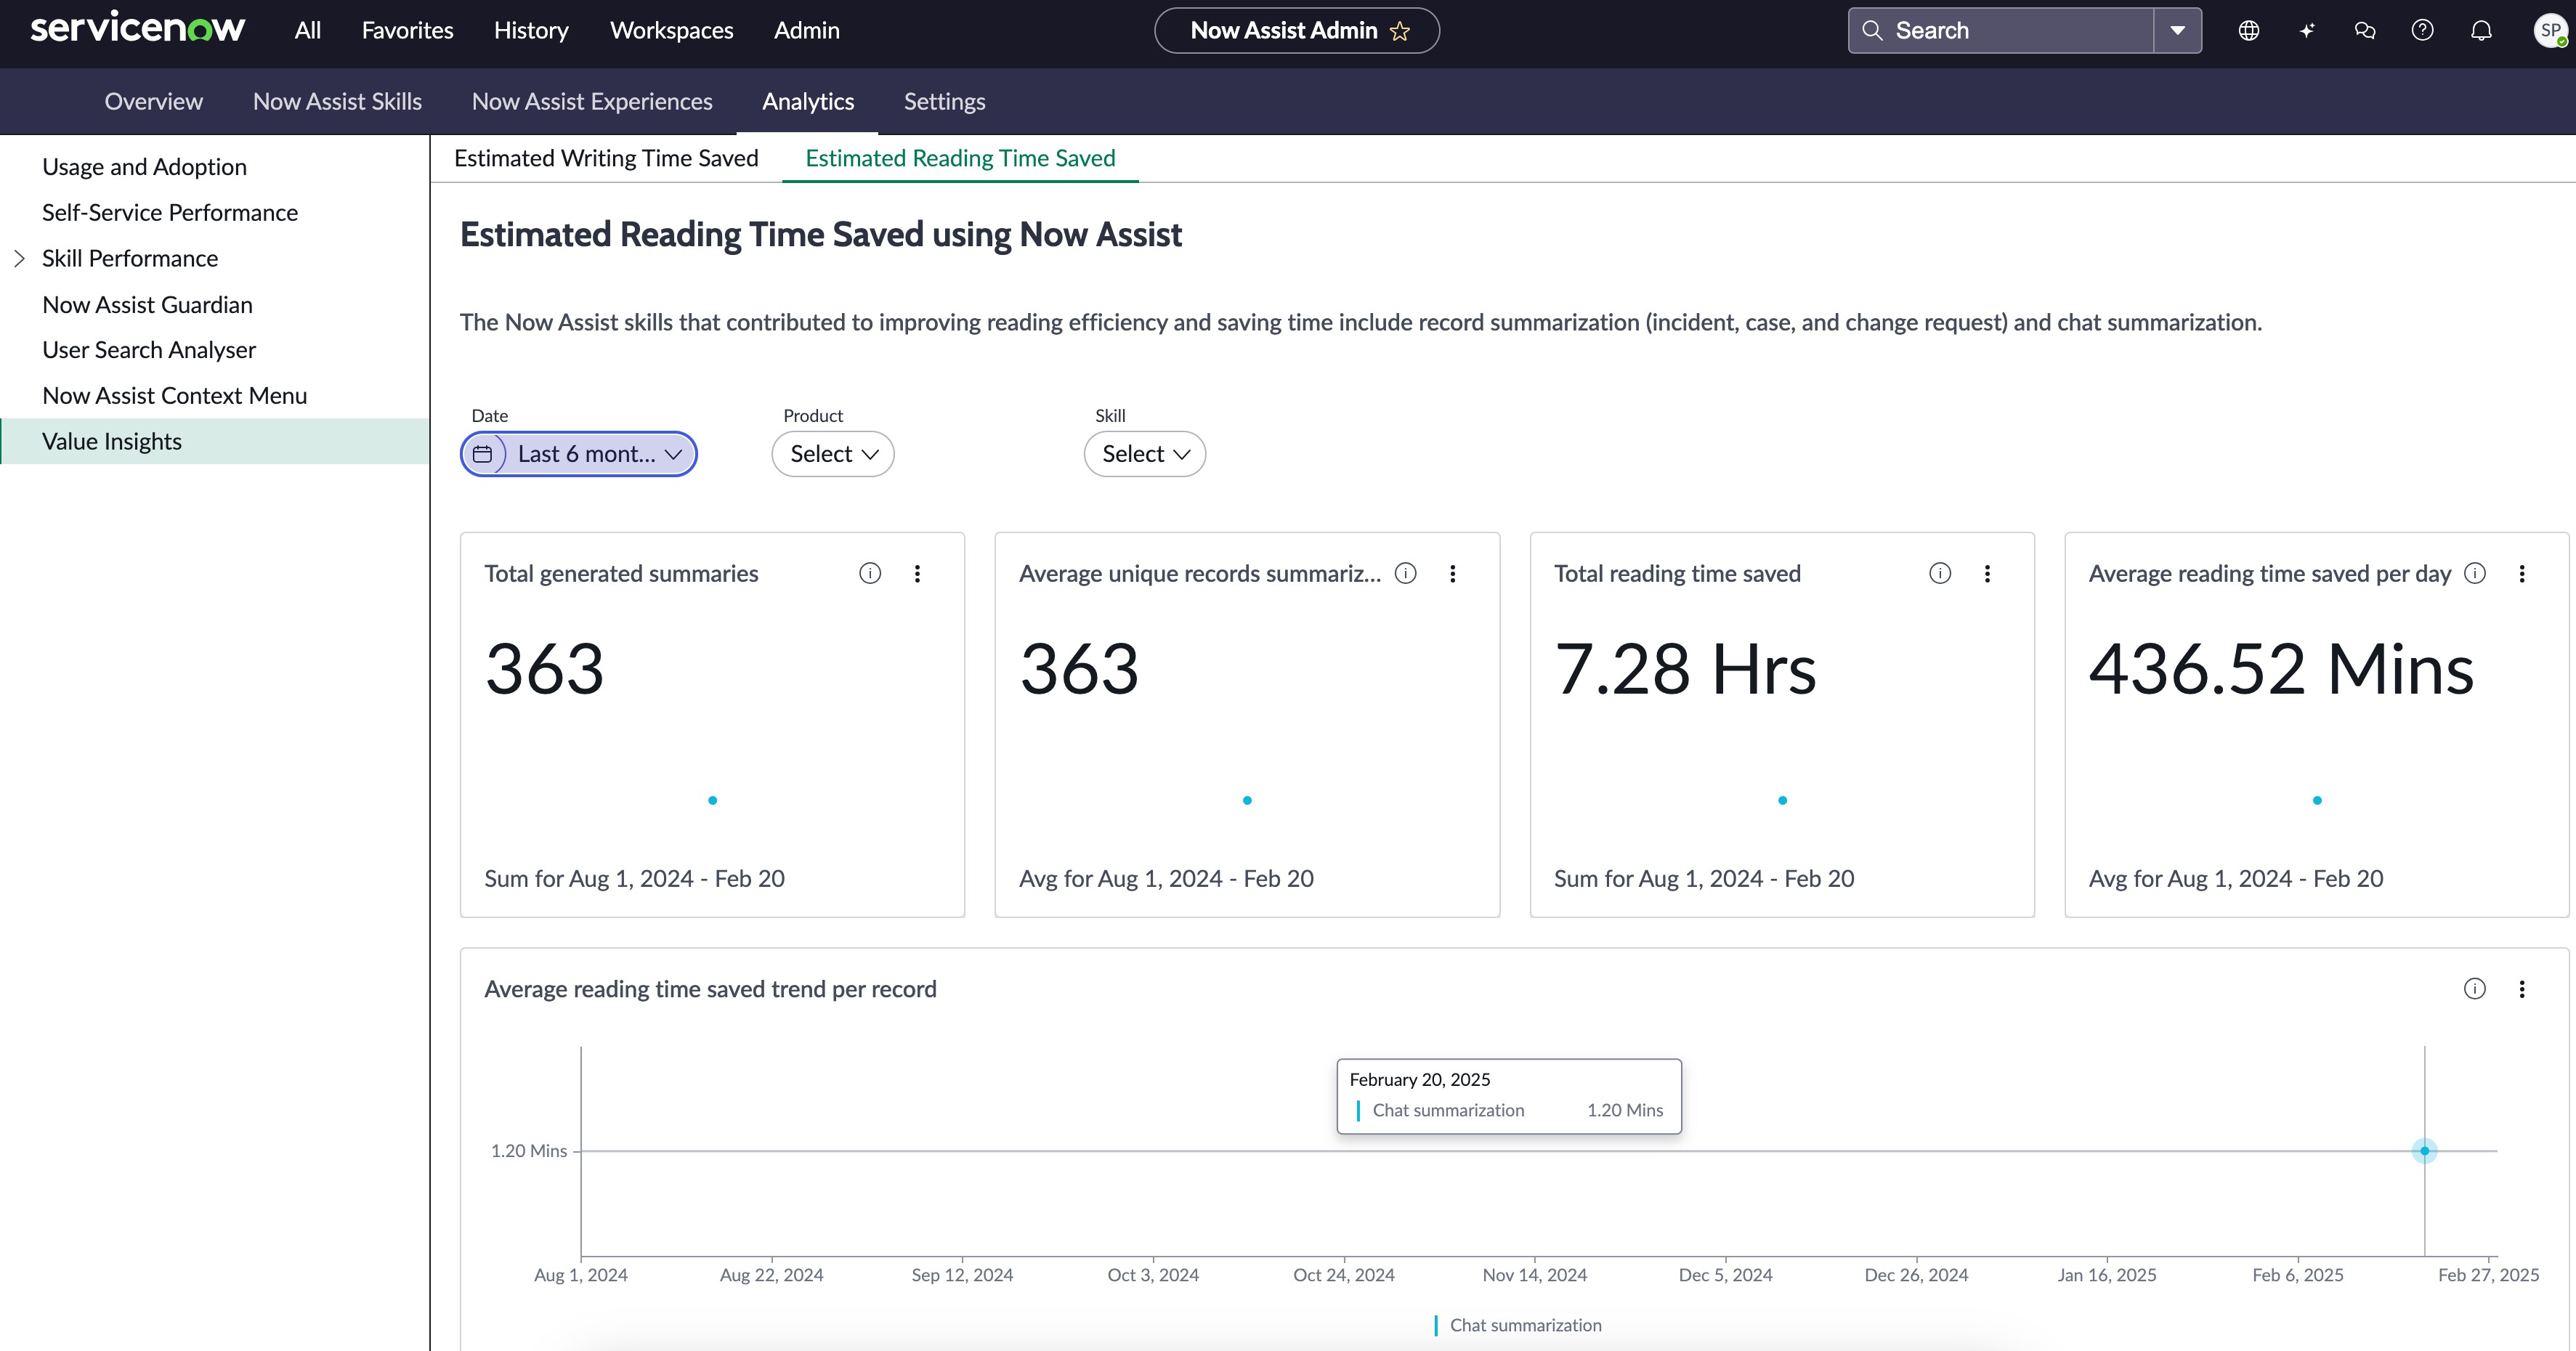Open the All menu
This screenshot has height=1351, width=2576.
pyautogui.click(x=308, y=31)
